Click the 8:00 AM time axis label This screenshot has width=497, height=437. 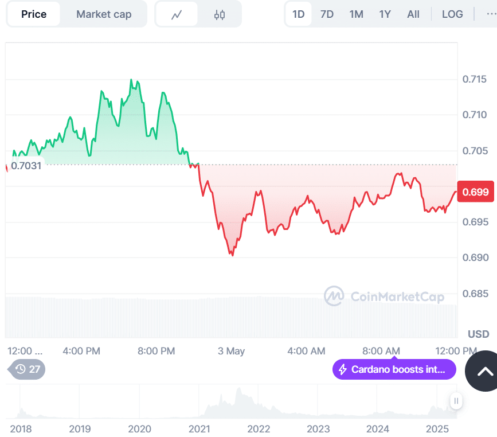point(381,351)
